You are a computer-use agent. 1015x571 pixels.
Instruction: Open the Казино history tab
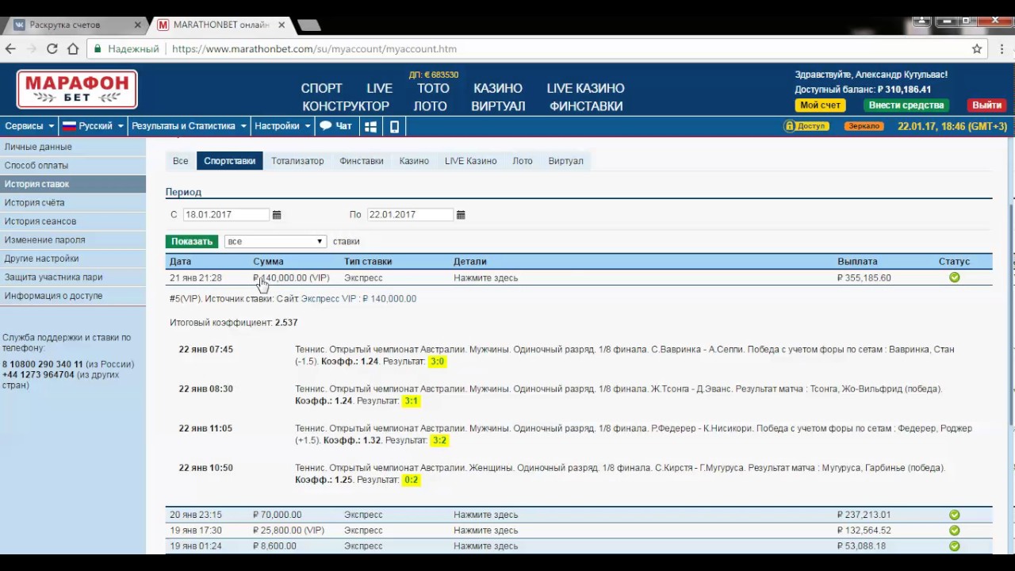(x=414, y=161)
